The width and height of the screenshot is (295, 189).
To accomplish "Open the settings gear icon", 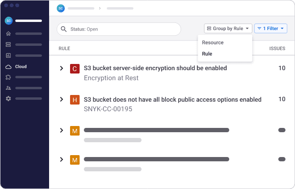I will click(x=8, y=98).
